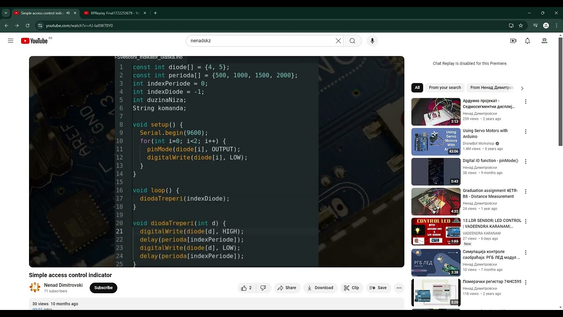
Task: Open the YouTube account avatar menu
Action: [545, 41]
